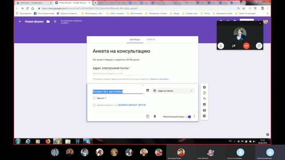This screenshot has height=160, width=285.
Task: Open Skype from the taskbar
Action: 88,141
